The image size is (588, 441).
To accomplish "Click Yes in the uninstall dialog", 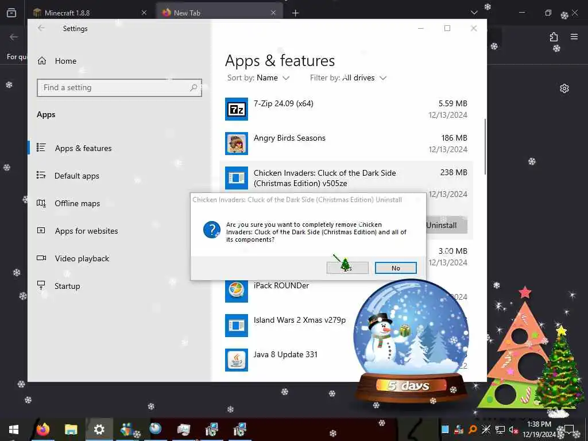I will [x=347, y=268].
